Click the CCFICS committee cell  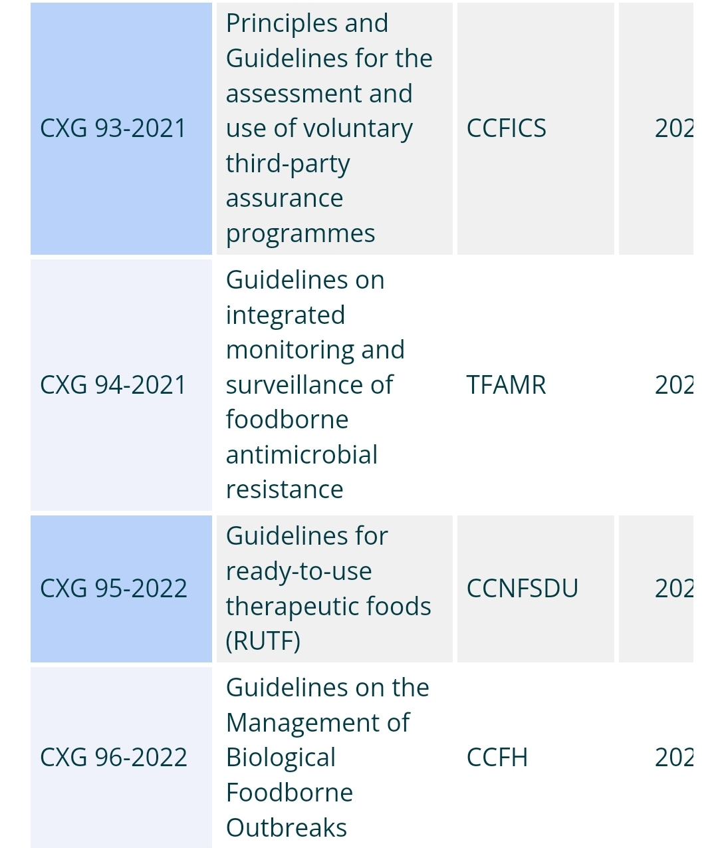507,128
